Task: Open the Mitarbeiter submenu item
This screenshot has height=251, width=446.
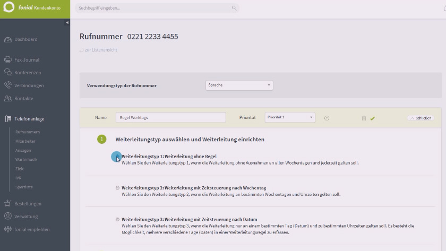Action: 25,141
